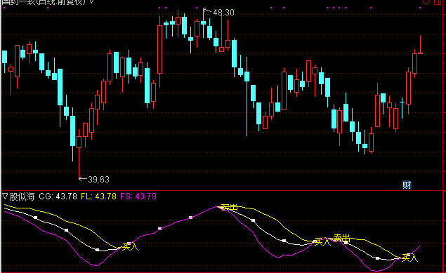Click the 股似海 indicator name
Screen dimensions: 446x273
[x=22, y=197]
